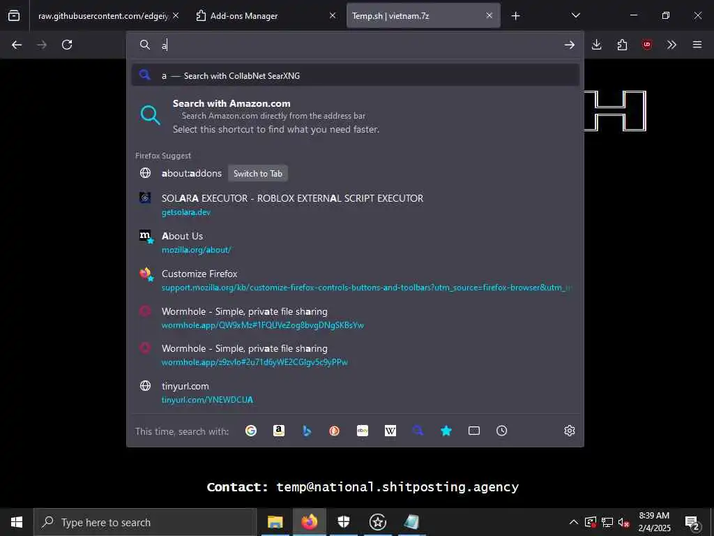Search bookmarks with star icon
The image size is (714, 536).
click(446, 431)
